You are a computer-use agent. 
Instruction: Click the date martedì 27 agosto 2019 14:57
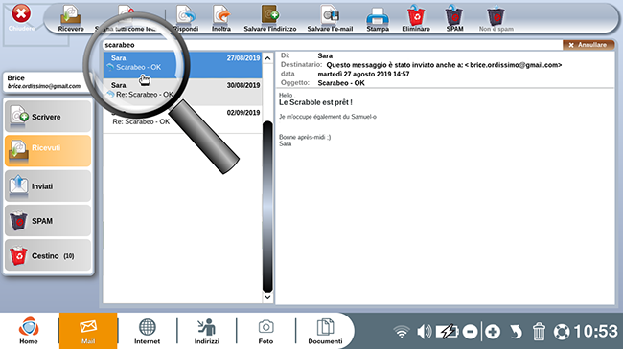(x=363, y=75)
